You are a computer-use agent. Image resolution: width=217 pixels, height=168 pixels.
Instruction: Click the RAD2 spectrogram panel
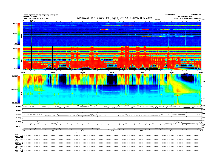(112, 34)
